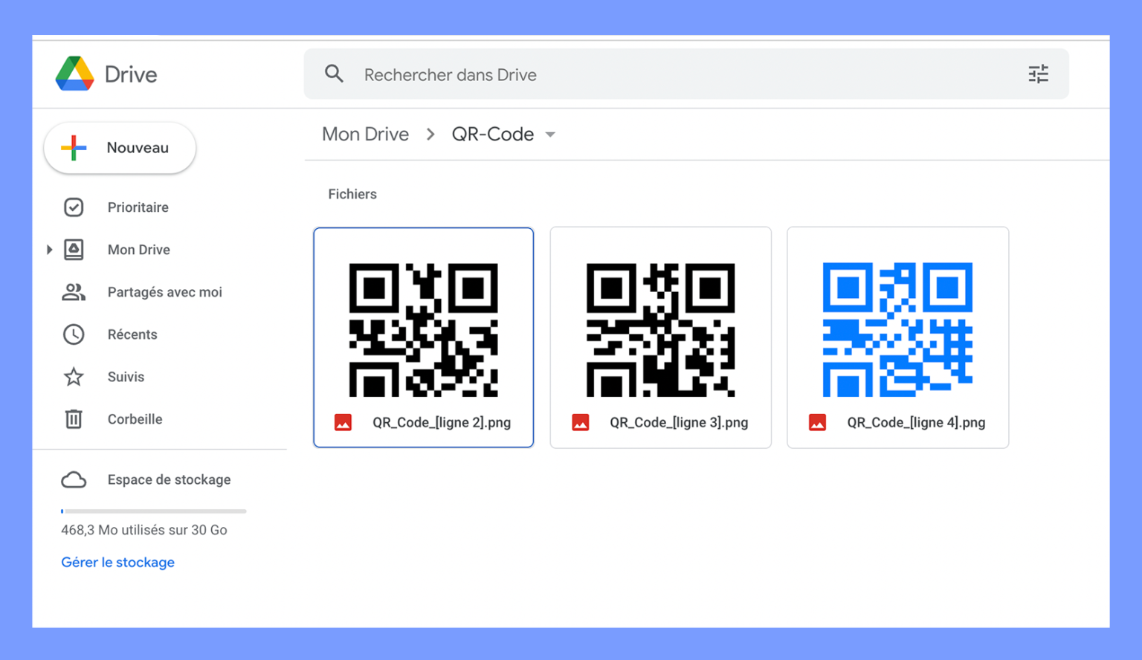The width and height of the screenshot is (1142, 660).
Task: Click the Espace de stockage cloud icon
Action: [x=74, y=479]
